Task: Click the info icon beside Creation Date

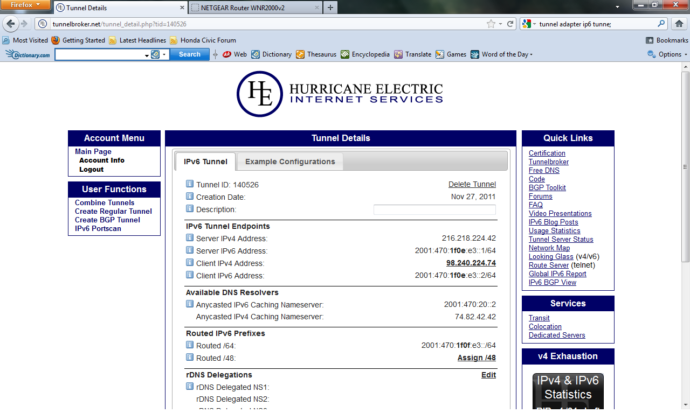Action: (190, 196)
